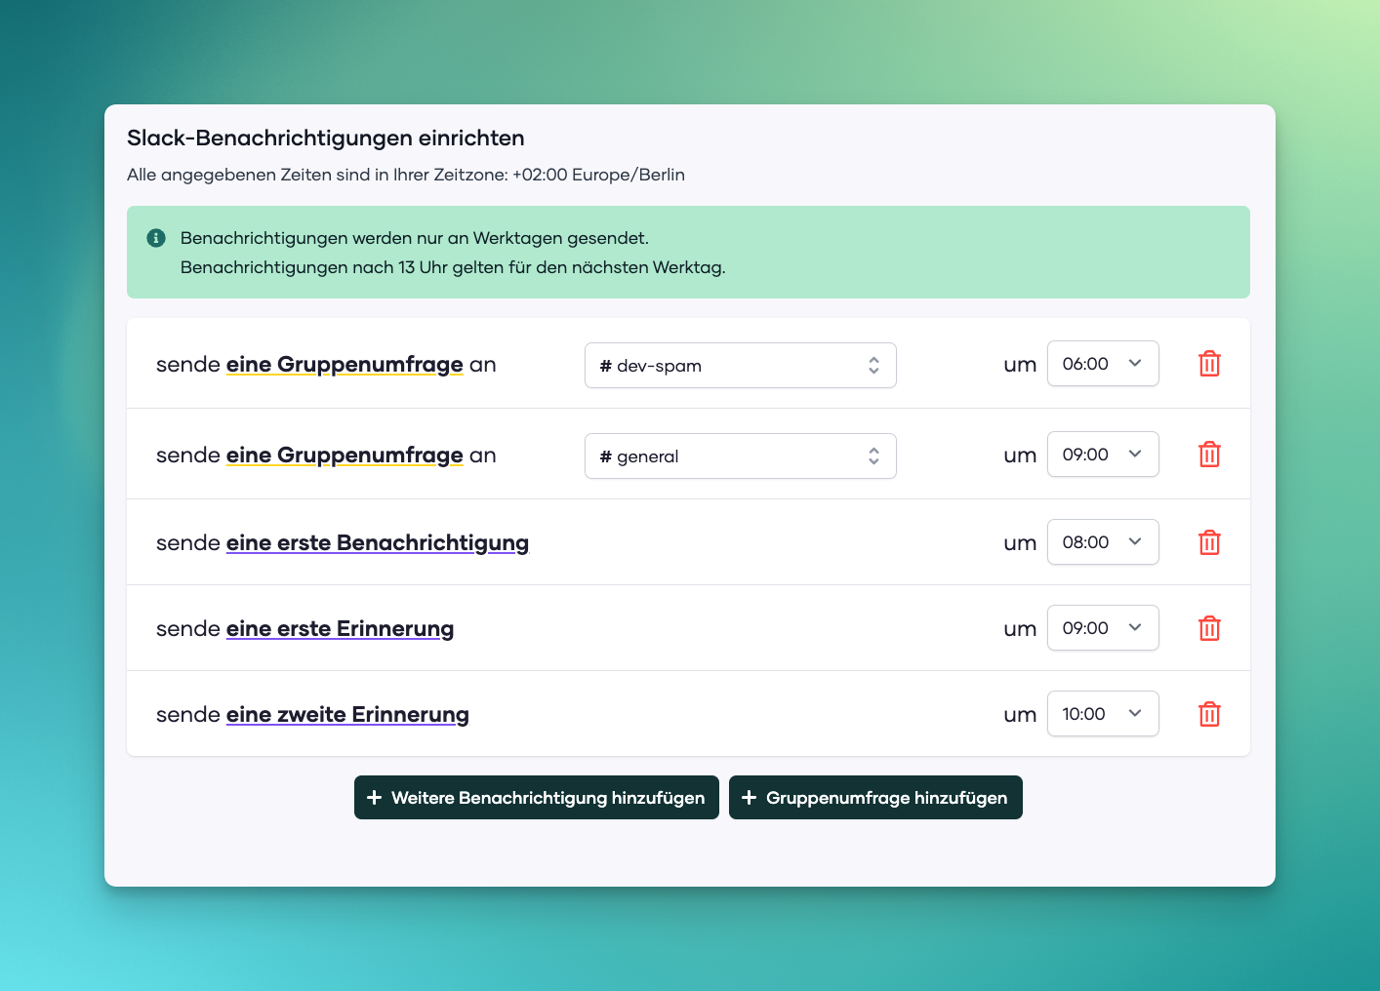Change time for the general channel survey

coord(1103,454)
